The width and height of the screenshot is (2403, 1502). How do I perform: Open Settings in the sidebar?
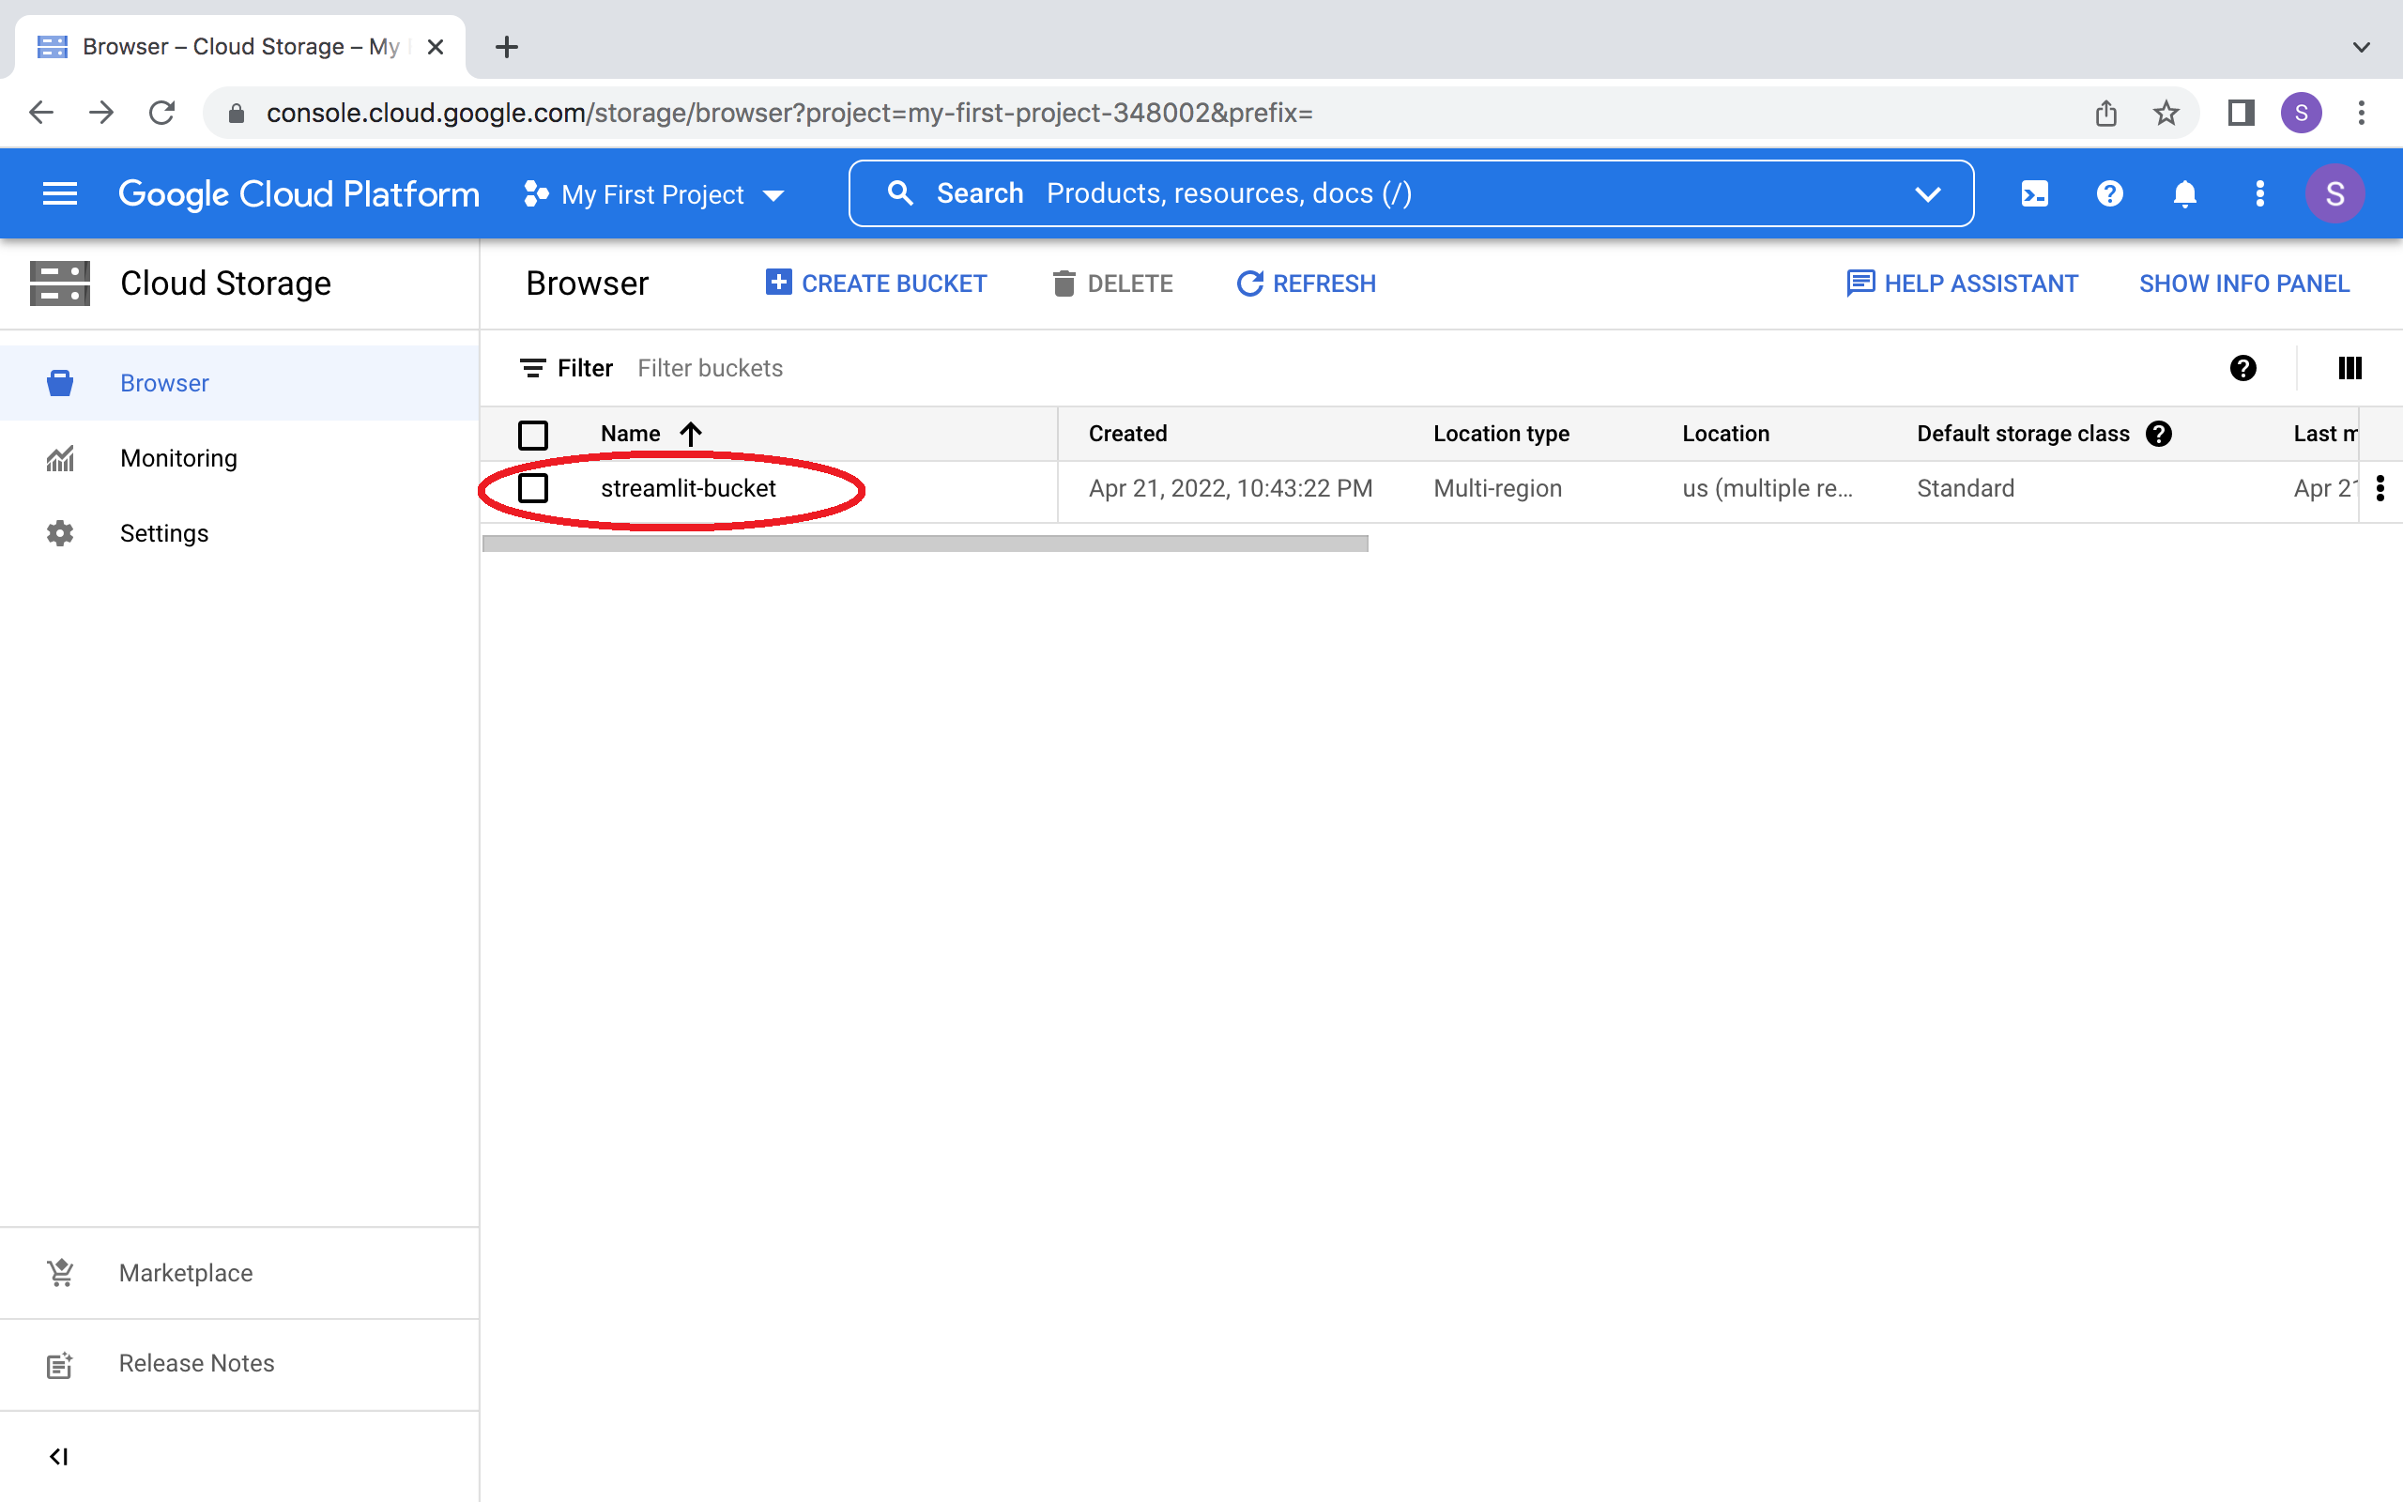point(164,533)
